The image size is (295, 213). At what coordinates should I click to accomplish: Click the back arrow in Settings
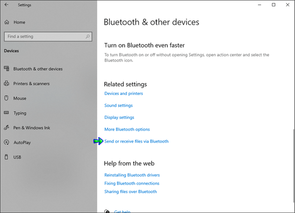click(x=6, y=5)
